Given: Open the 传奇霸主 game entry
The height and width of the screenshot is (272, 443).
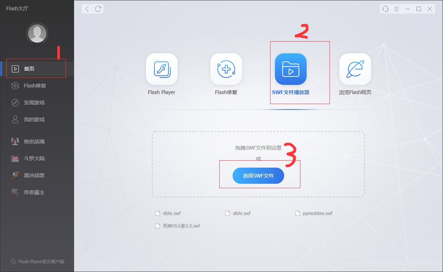Looking at the screenshot, I should pos(37,192).
